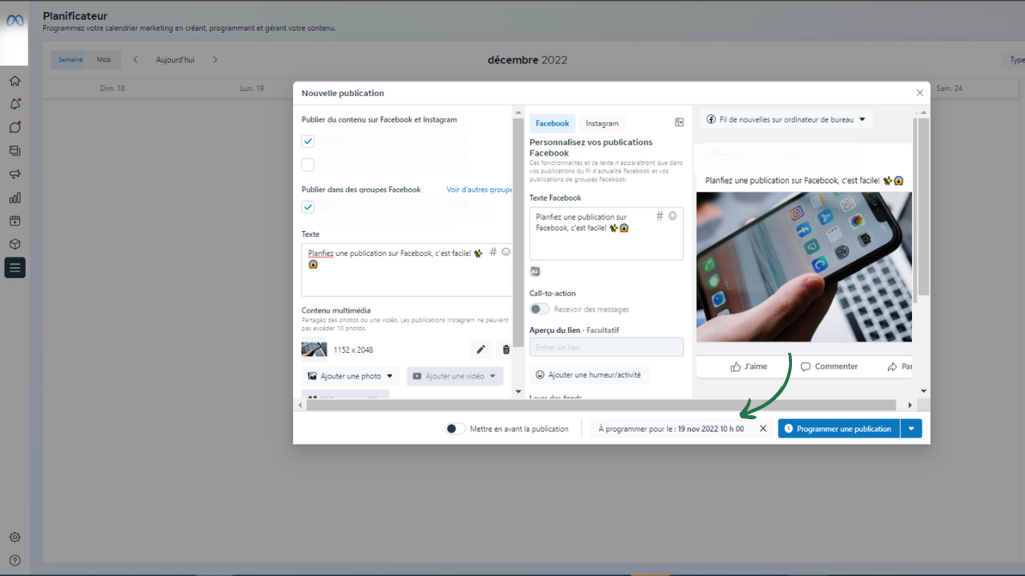
Task: Select the Semaine calendar view
Action: tap(70, 60)
